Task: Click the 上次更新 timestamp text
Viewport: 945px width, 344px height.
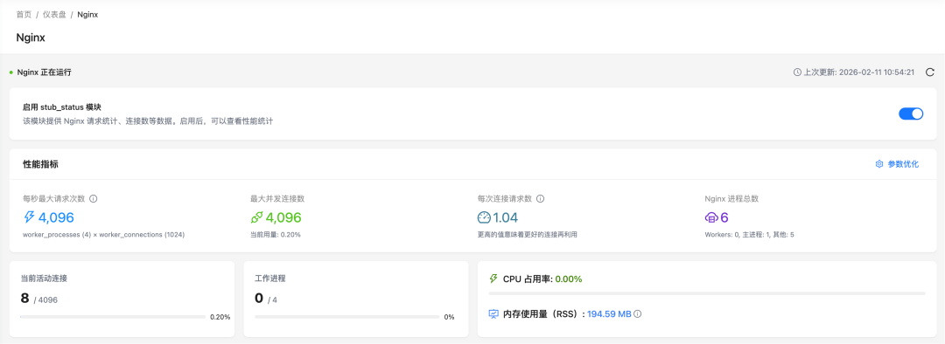Action: click(859, 72)
